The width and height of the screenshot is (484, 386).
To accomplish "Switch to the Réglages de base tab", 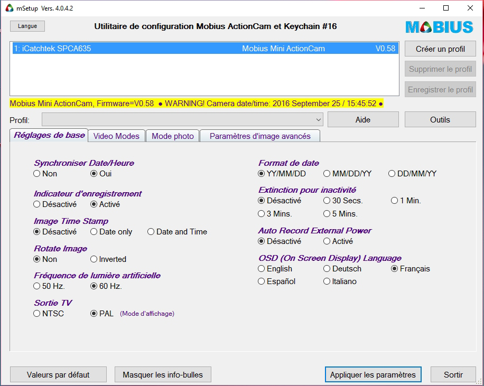I will [x=49, y=136].
